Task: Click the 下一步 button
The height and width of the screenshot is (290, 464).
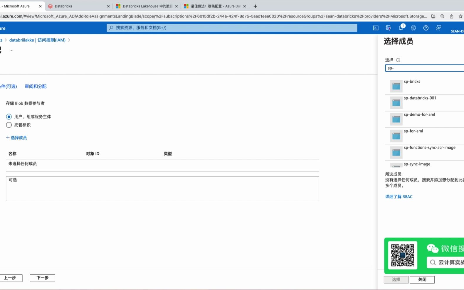Action: point(42,278)
